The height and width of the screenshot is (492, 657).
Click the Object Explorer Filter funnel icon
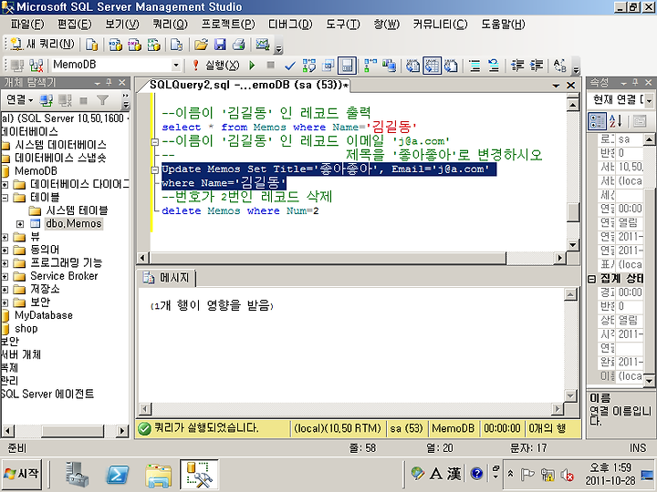point(102,99)
